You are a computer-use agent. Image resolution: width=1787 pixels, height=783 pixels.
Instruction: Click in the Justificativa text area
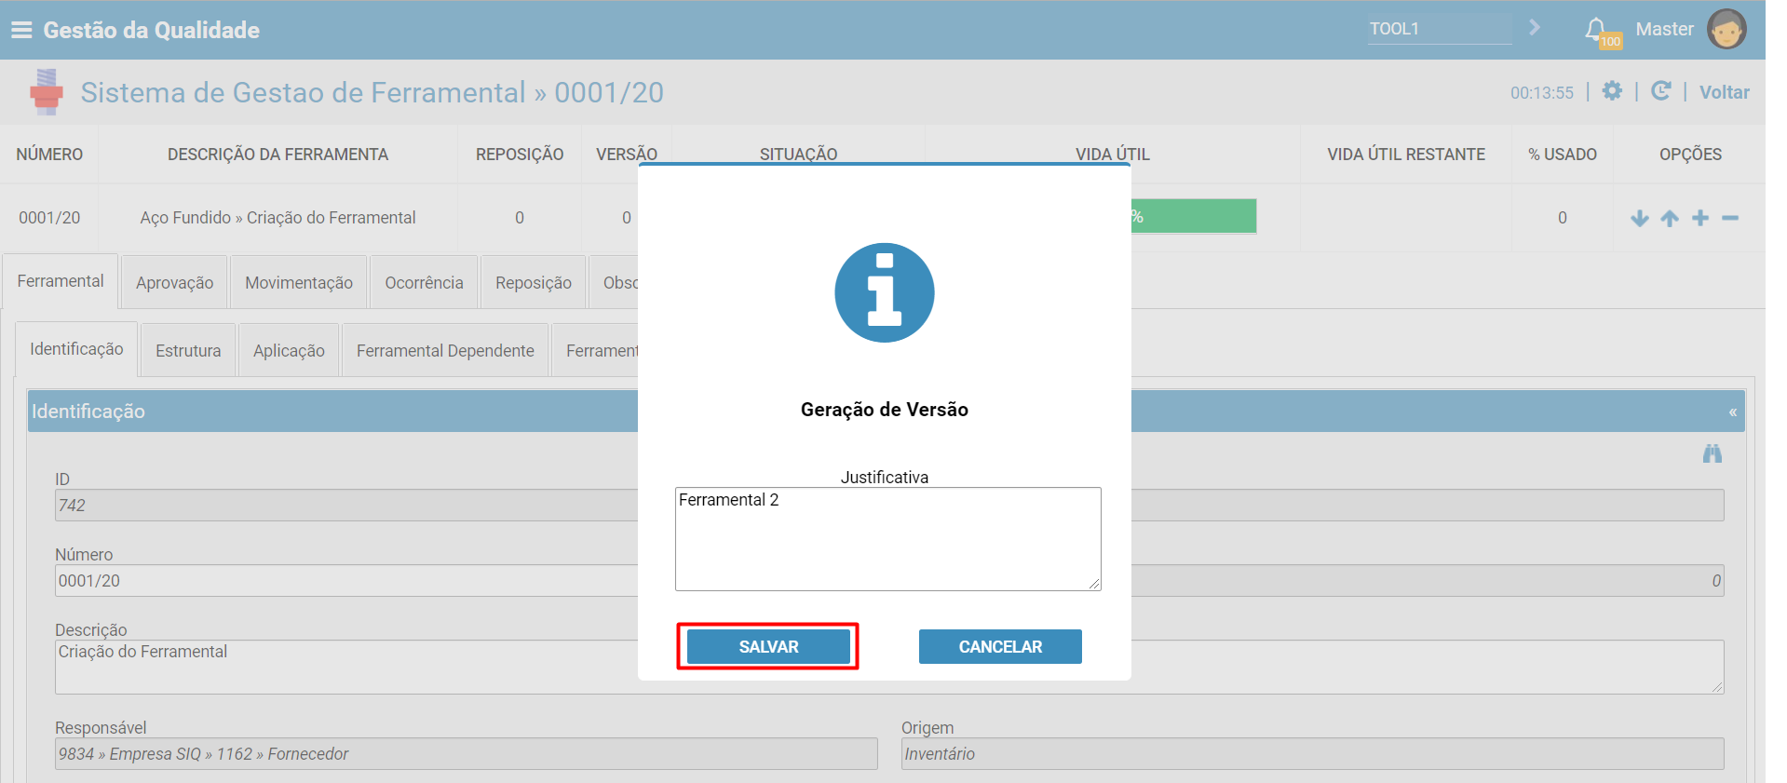(888, 539)
